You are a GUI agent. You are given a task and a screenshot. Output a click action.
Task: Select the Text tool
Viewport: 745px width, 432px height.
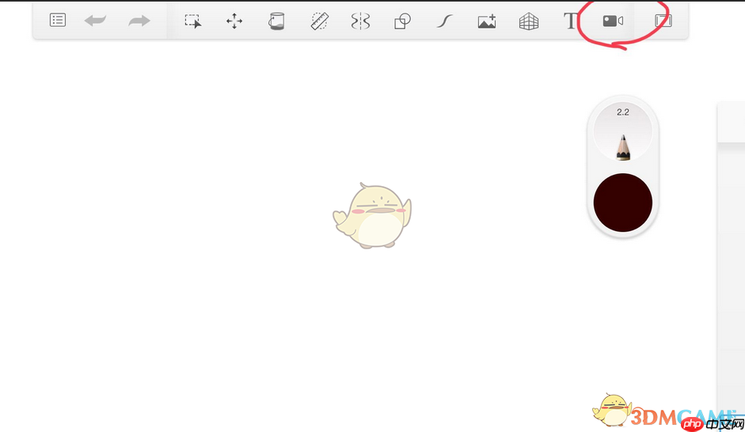tap(570, 21)
